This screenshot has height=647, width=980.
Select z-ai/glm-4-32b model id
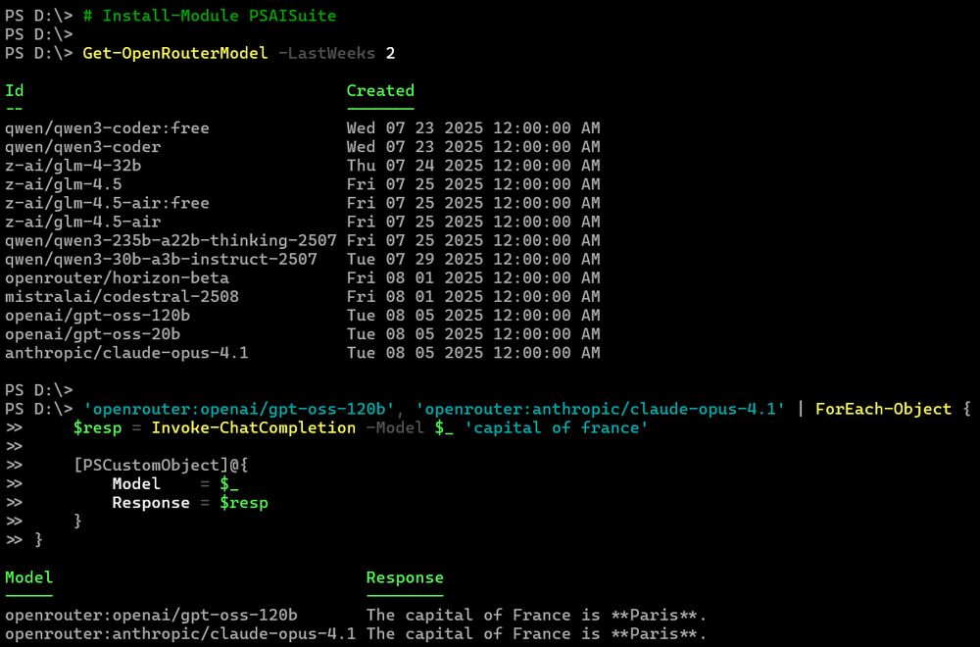[73, 166]
